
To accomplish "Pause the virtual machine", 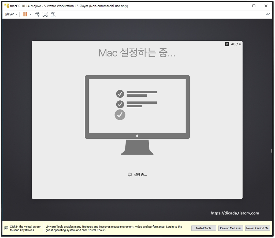I will [25, 14].
